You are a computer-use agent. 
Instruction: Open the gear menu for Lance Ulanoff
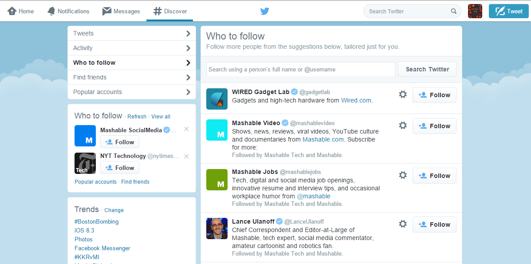(x=402, y=224)
